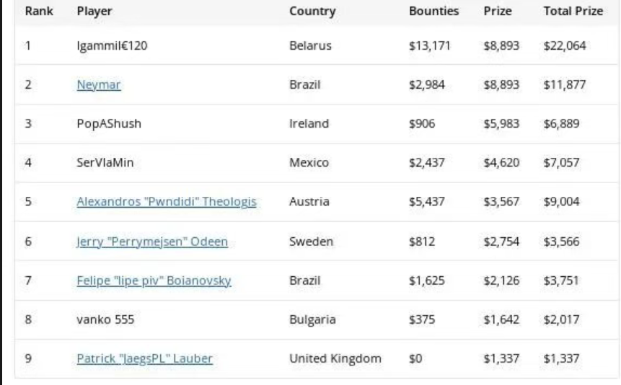Screen dimensions: 621x385
Task: Select the $13,171 bounties amount
Action: click(430, 46)
